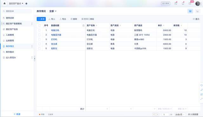Click the 新建 link at the sidebar bottom
This screenshot has width=203, height=117.
point(17,114)
